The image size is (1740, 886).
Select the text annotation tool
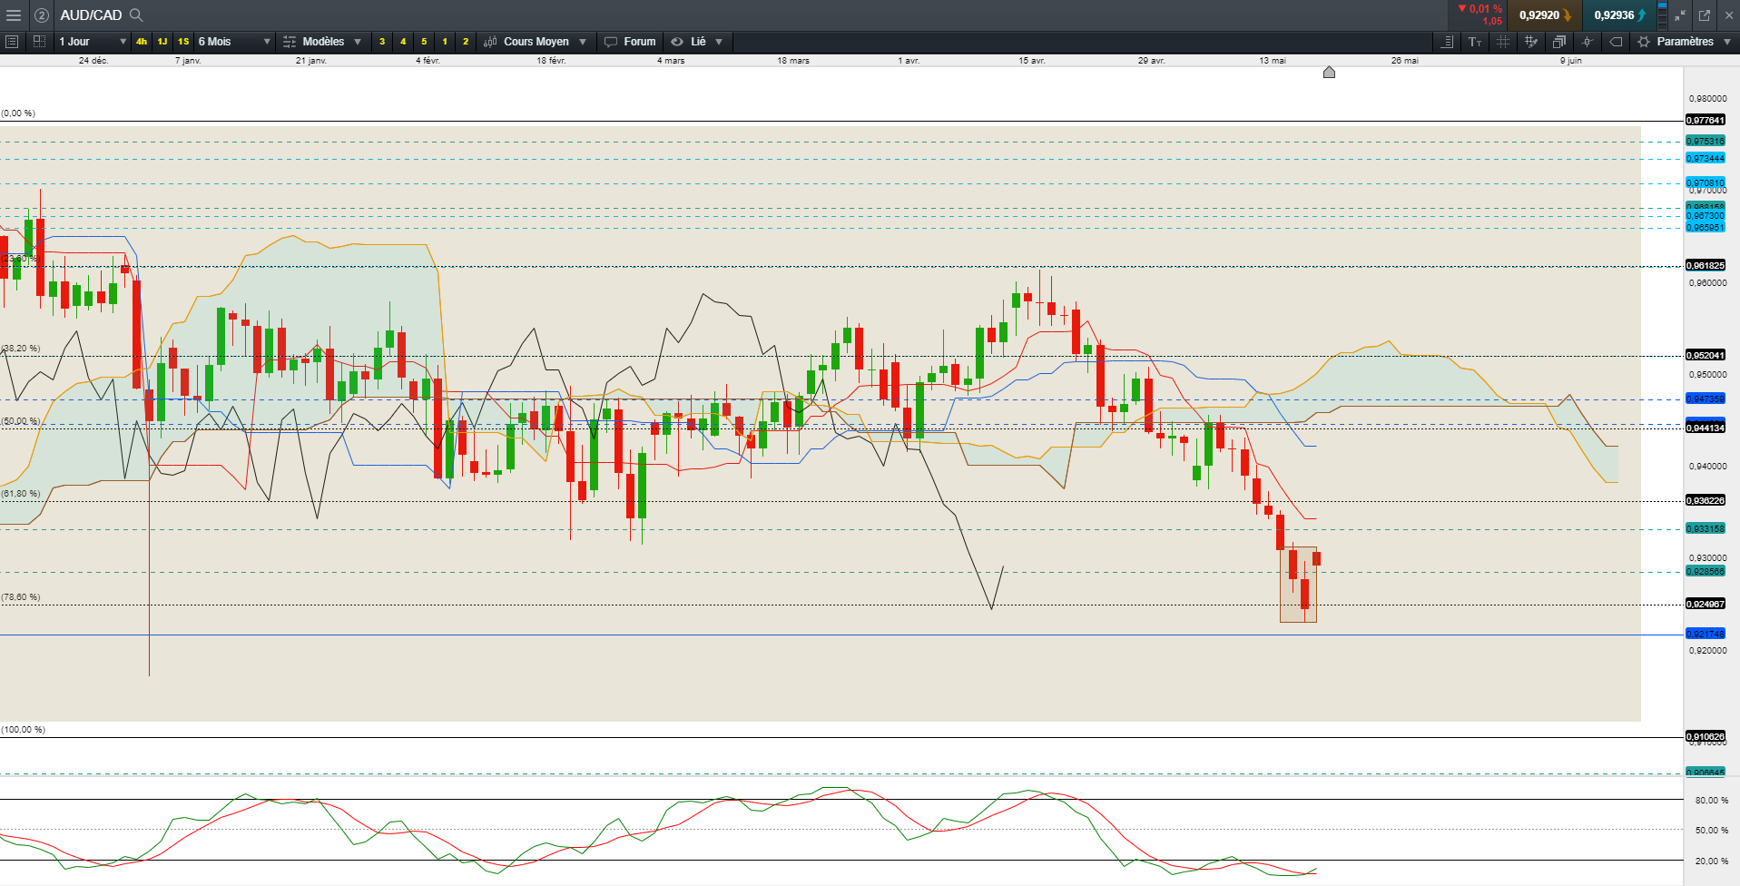pos(1475,42)
